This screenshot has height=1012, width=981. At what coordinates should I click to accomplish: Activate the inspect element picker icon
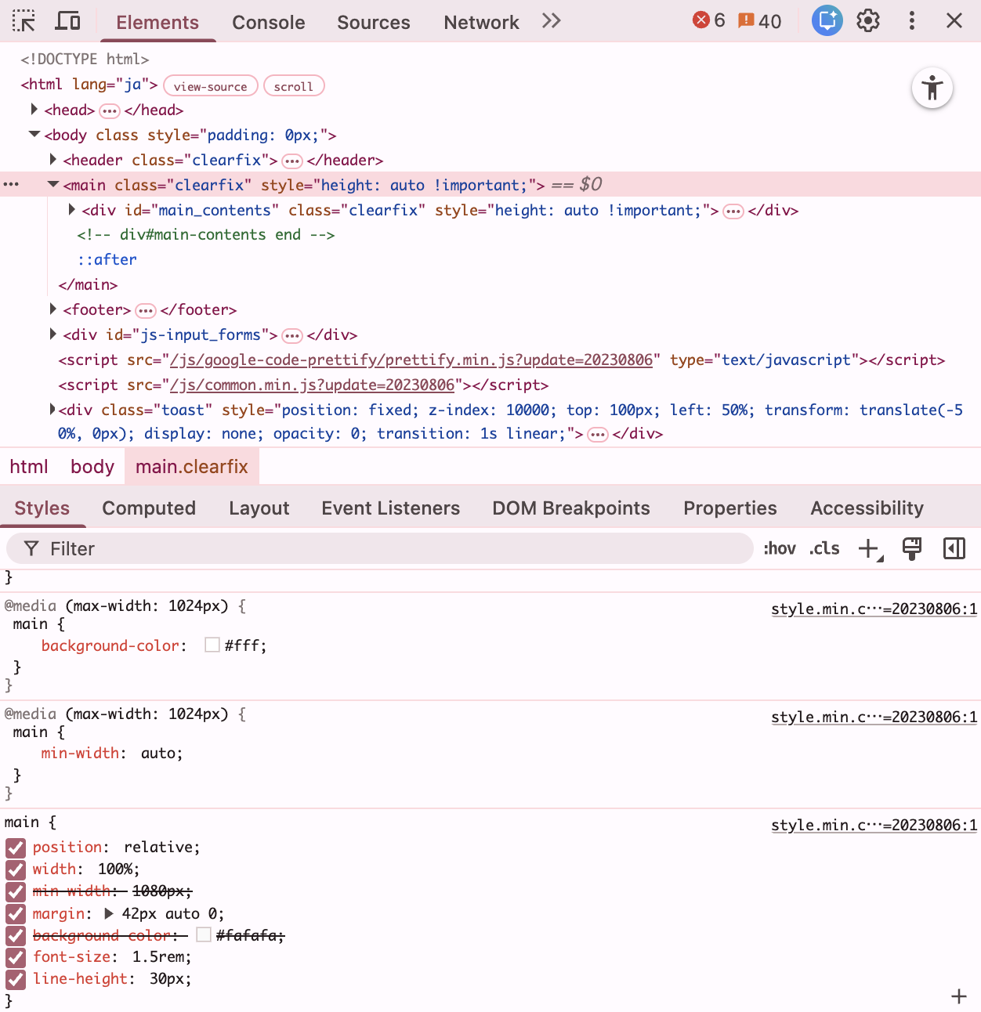pyautogui.click(x=24, y=21)
